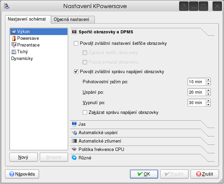
Task: Increase Uspání po time with up arrow
Action: [208, 90]
